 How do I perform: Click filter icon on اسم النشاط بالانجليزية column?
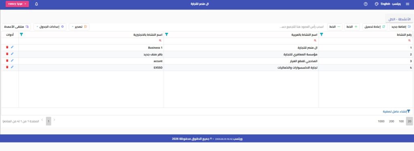tap(21, 34)
